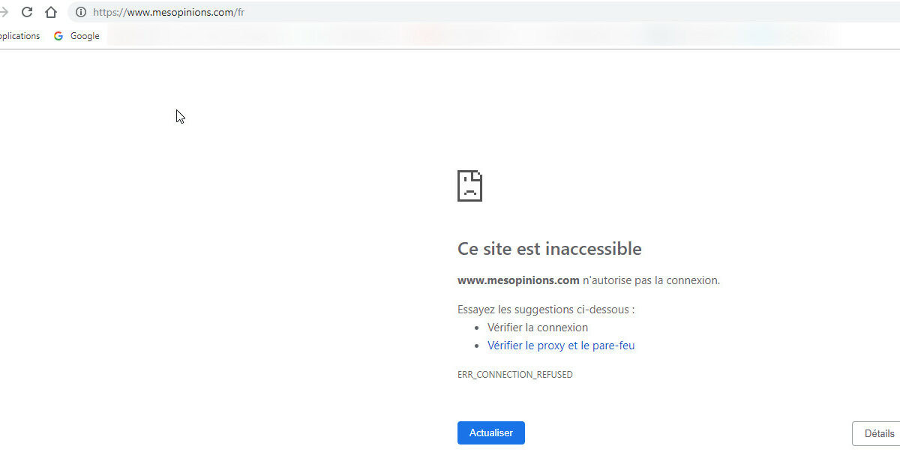This screenshot has width=900, height=473.
Task: Click the forward navigation arrow
Action: click(x=4, y=12)
